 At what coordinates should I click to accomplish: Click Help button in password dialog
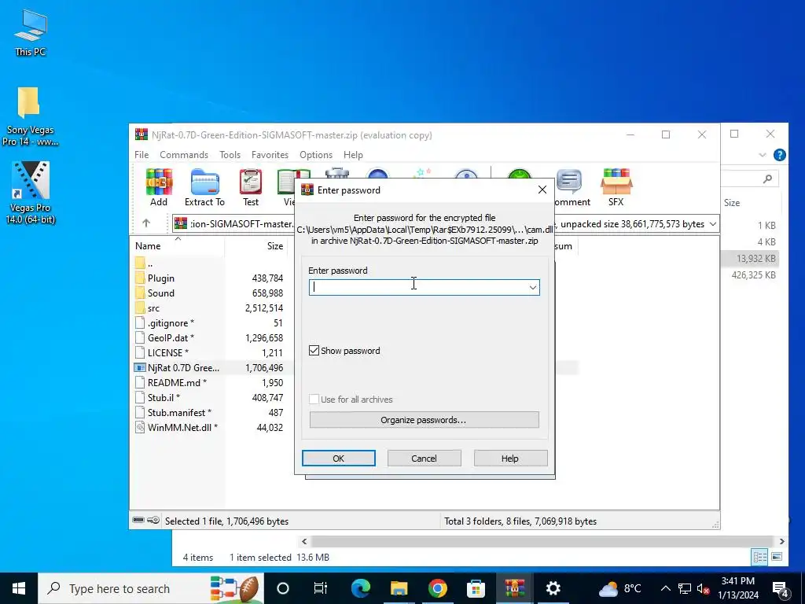(x=510, y=459)
